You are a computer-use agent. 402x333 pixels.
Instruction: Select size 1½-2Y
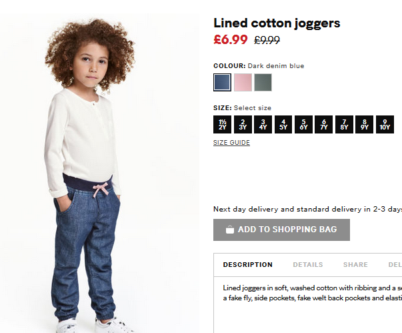point(222,124)
